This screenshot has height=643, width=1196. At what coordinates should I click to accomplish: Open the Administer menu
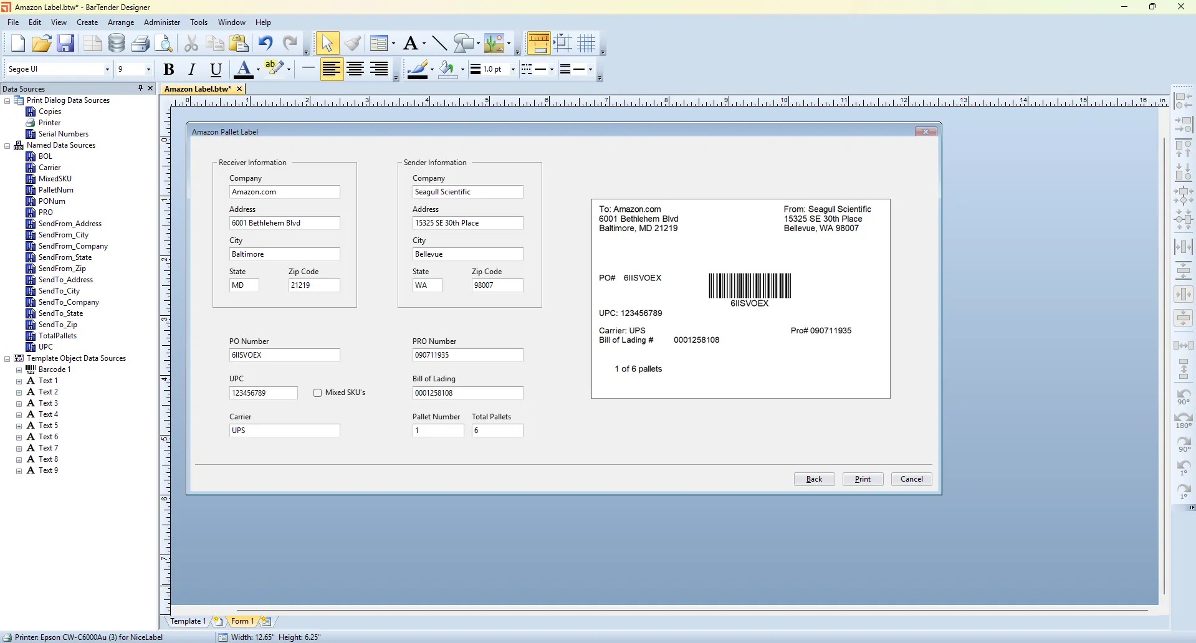click(x=162, y=22)
